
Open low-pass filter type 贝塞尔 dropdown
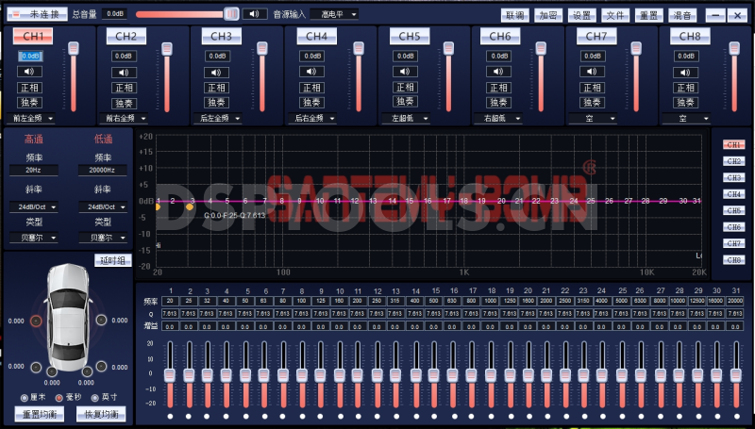103,238
